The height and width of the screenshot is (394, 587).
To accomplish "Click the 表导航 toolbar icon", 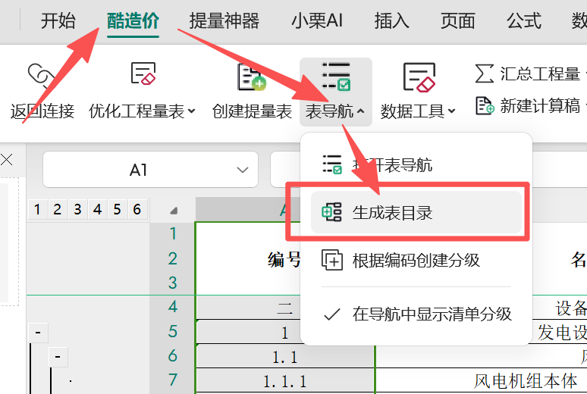I will click(x=335, y=76).
